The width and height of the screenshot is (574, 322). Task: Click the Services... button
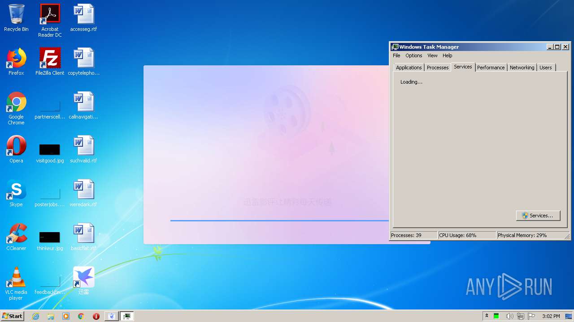538,216
